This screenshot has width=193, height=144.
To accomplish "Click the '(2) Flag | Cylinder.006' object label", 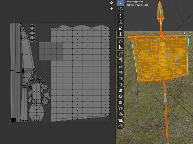I will 138,5.
